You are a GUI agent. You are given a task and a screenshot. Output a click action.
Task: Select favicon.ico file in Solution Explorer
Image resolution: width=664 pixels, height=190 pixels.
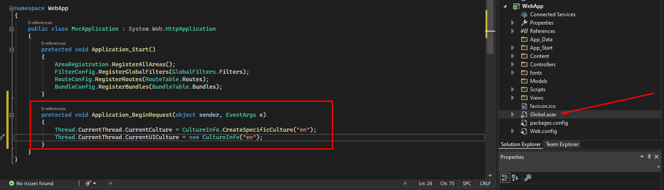click(542, 106)
